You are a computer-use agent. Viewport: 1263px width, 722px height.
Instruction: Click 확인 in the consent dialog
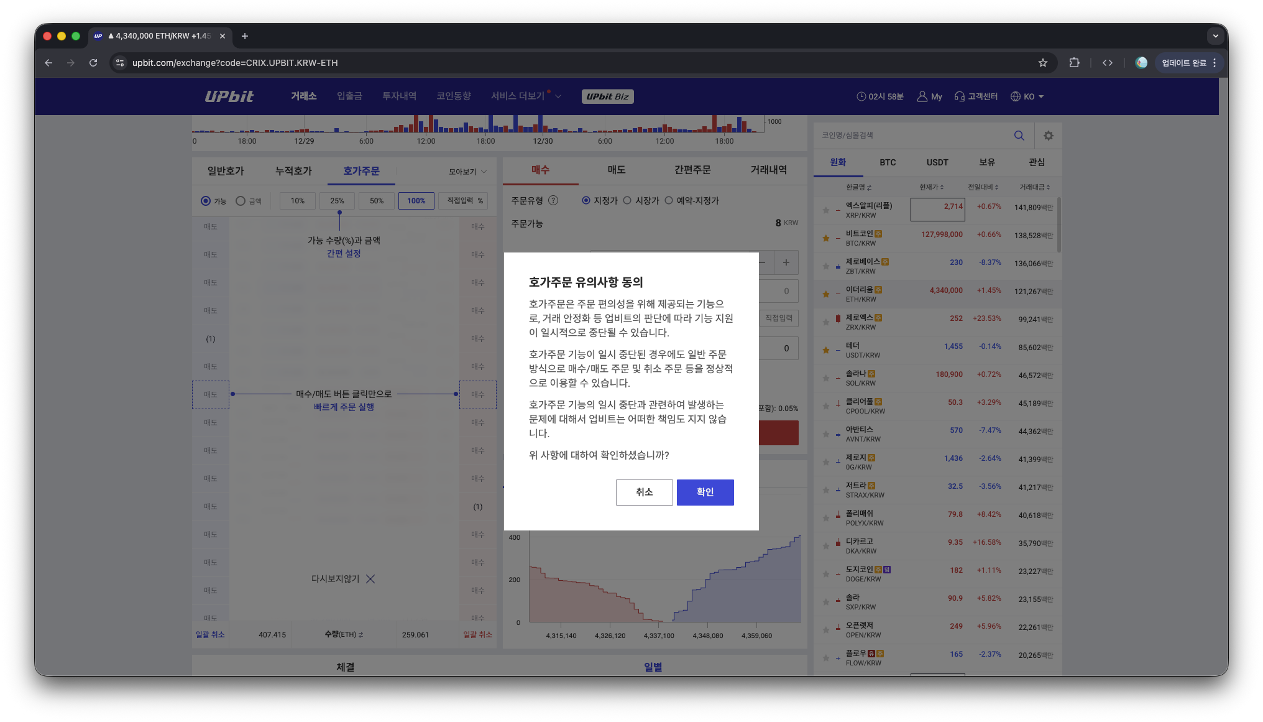[705, 492]
